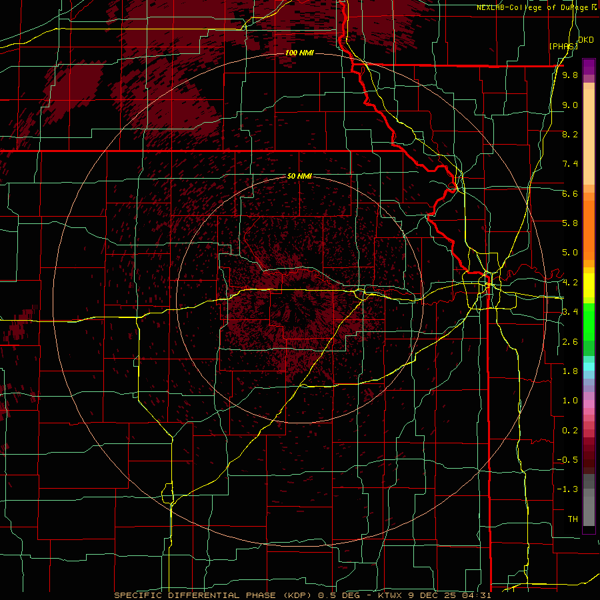Viewport: 600px width, 600px height.
Task: Click the 4.2 legend value
Action: 570,283
